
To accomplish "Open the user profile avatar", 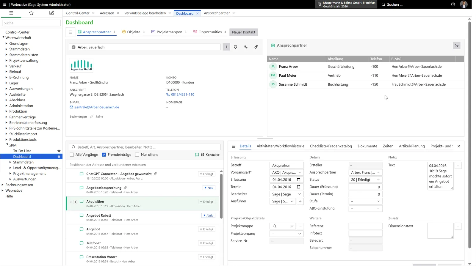I will click(x=464, y=4).
